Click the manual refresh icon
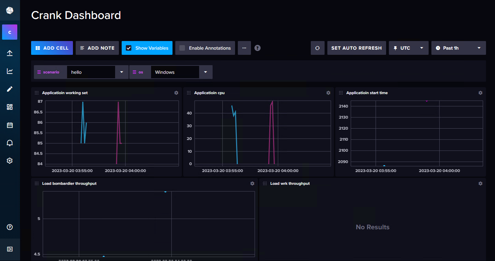495x261 pixels. 317,48
